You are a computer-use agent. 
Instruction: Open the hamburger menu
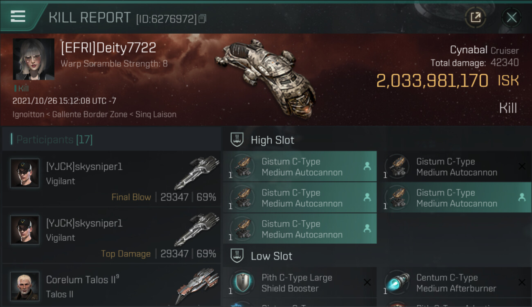18,16
